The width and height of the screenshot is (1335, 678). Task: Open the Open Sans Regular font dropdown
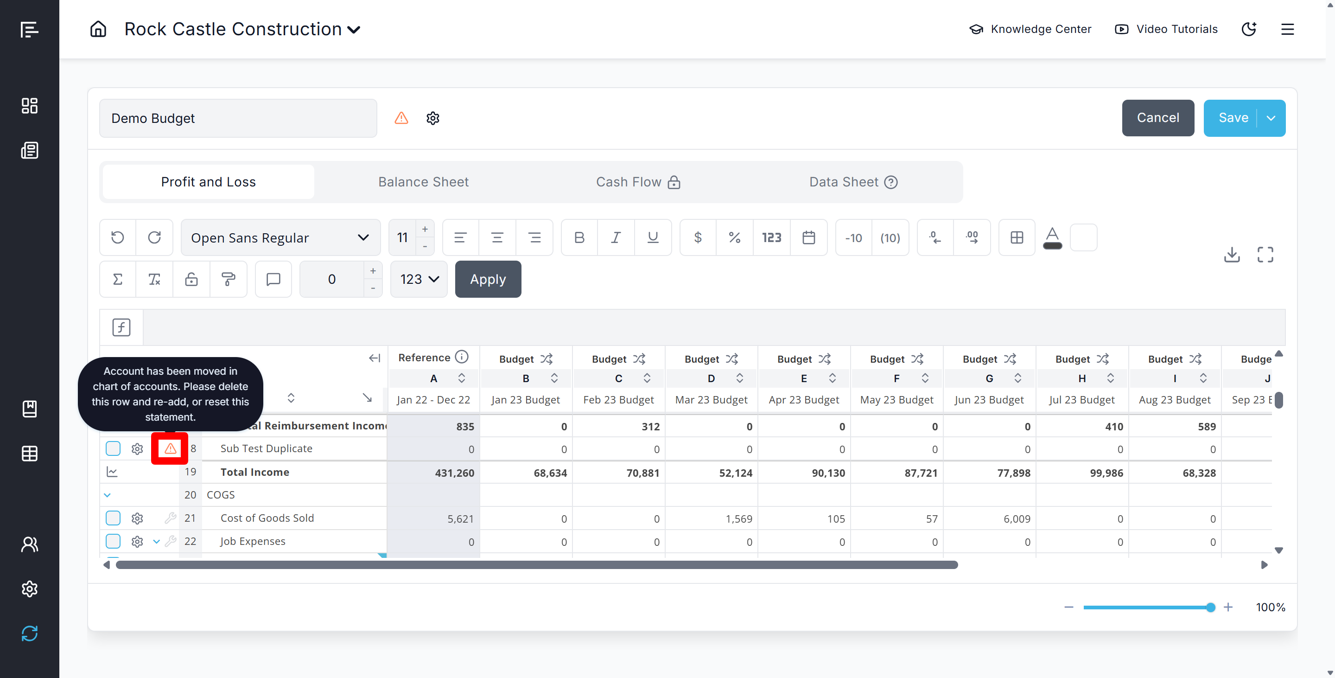point(280,237)
